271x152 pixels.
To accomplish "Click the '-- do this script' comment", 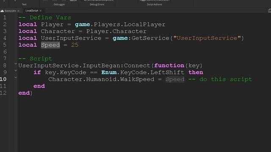I will click(220, 79).
